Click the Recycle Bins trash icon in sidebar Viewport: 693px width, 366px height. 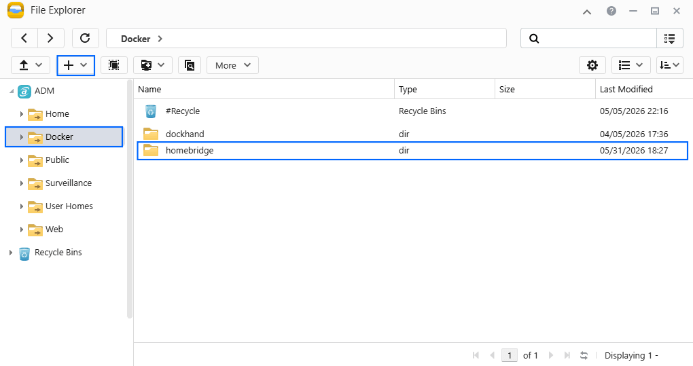click(x=24, y=253)
